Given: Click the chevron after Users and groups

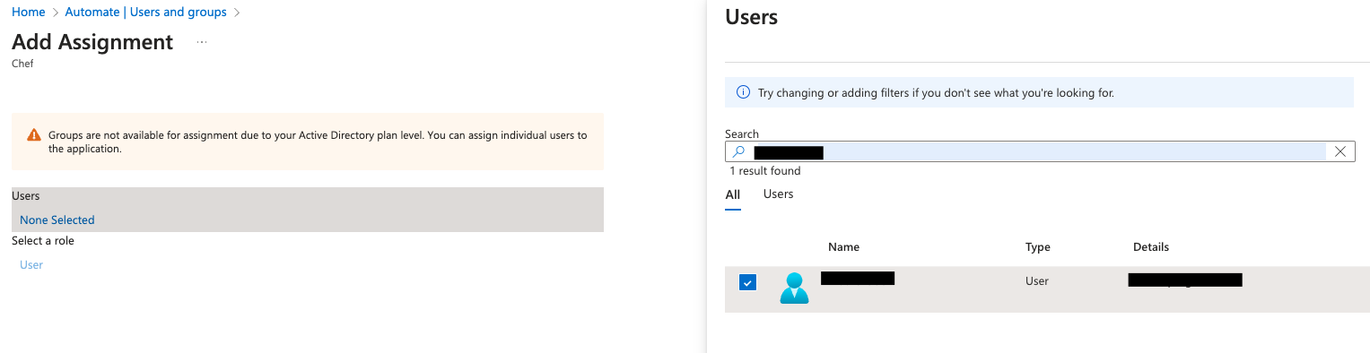Looking at the screenshot, I should coord(237,13).
